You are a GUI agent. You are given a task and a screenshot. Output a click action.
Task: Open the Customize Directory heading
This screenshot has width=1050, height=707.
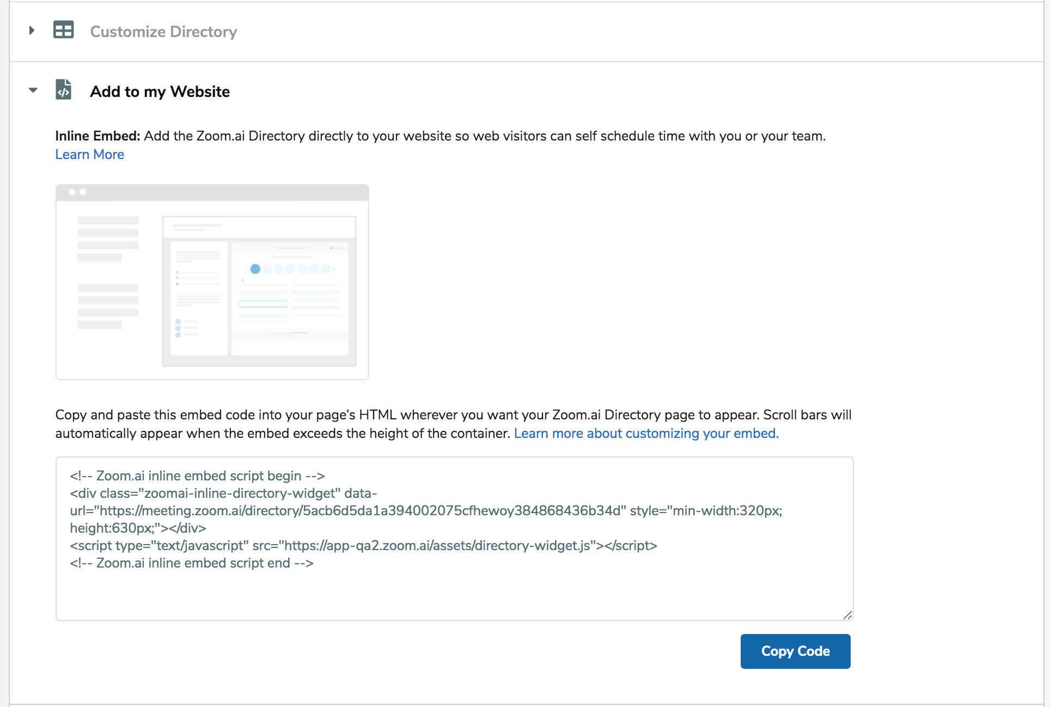pos(163,32)
